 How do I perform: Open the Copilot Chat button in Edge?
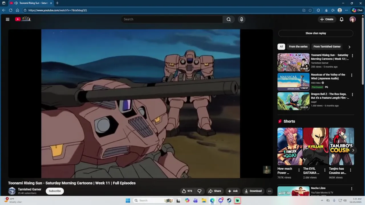coord(357,10)
